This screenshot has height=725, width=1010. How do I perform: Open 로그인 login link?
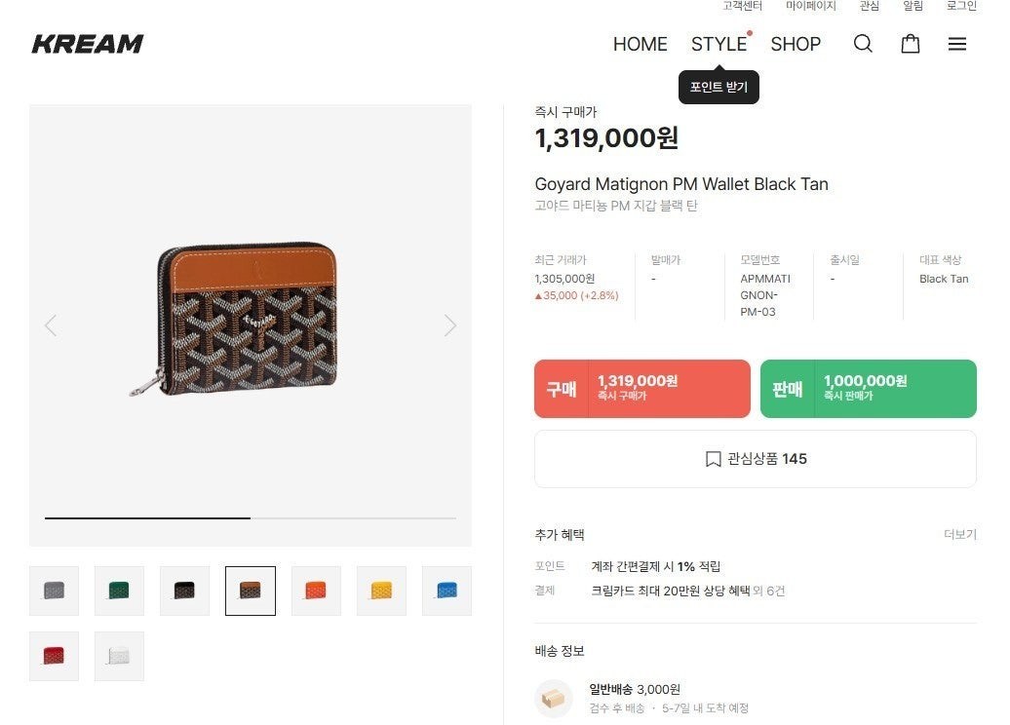point(961,6)
